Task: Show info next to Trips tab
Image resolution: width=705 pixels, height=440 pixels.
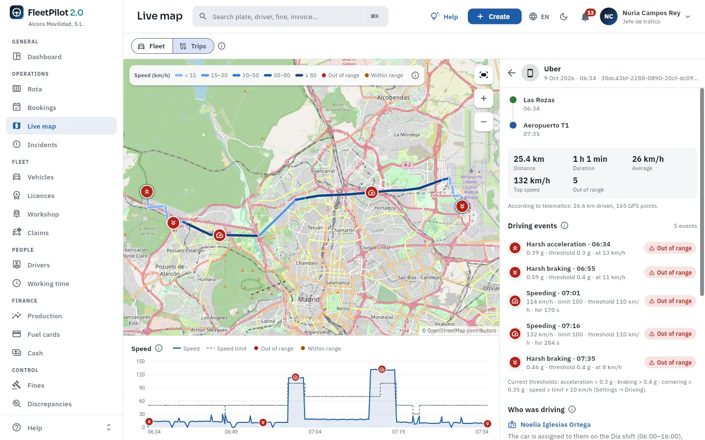Action: coord(222,46)
